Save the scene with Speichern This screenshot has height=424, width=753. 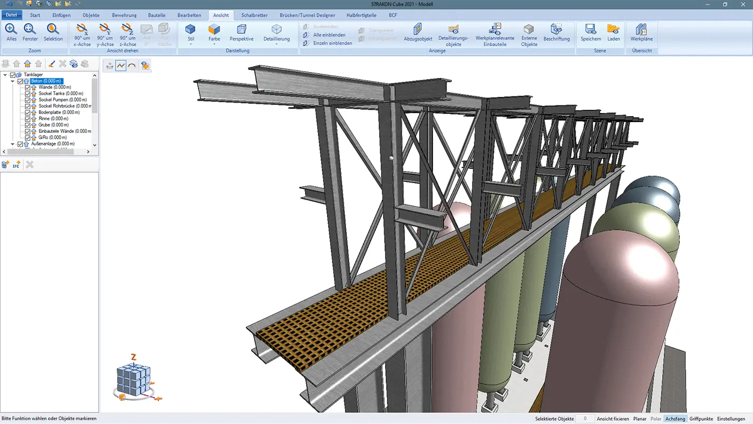591,30
